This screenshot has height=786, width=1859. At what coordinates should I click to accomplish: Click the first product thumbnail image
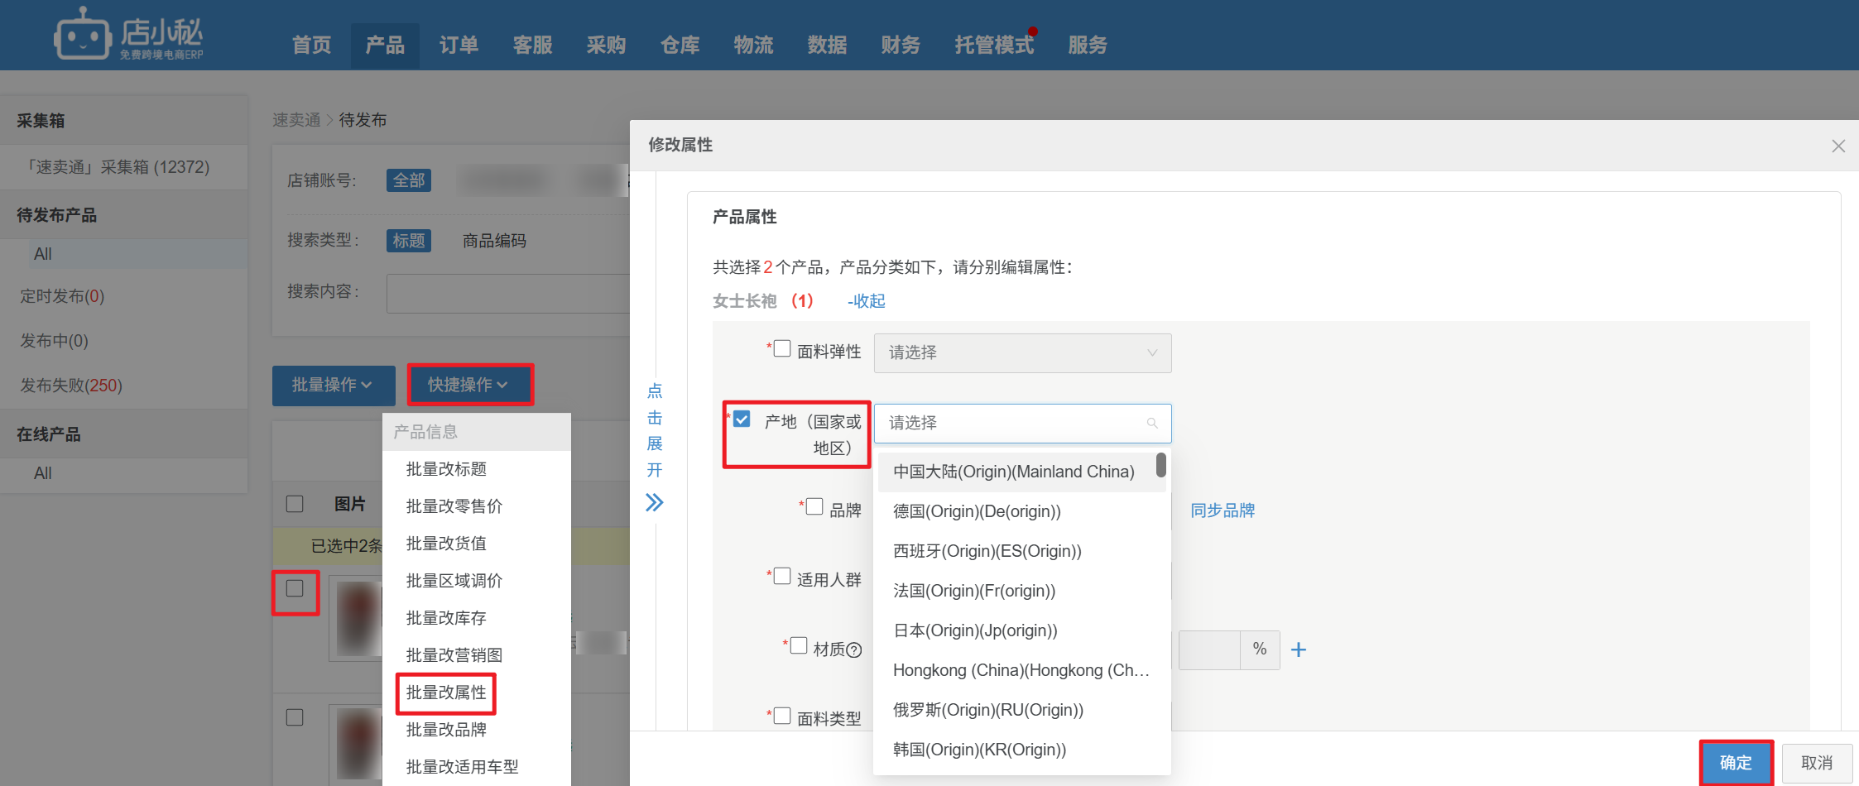358,617
